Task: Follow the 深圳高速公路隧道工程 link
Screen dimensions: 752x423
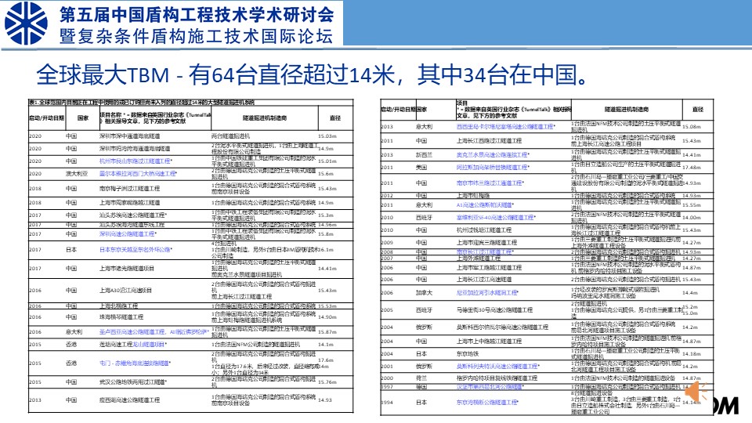Action: (128, 234)
